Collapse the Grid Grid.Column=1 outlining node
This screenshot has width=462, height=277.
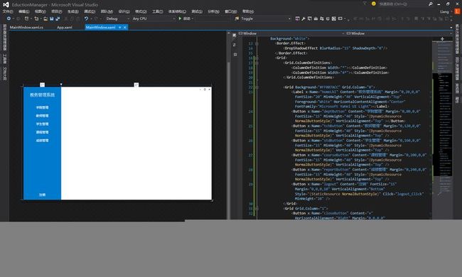click(x=257, y=209)
